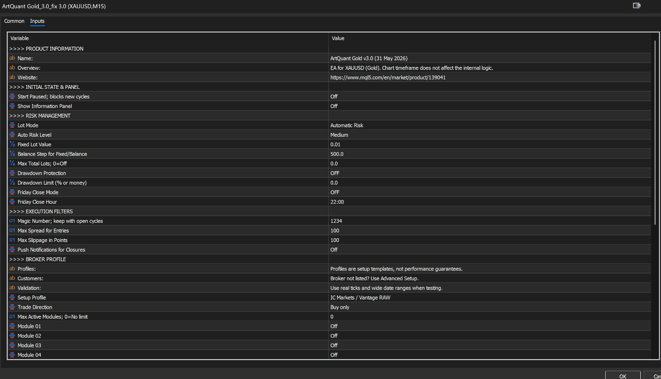The width and height of the screenshot is (661, 379).
Task: Click the string icon beside Overview:
Action: tap(12, 68)
